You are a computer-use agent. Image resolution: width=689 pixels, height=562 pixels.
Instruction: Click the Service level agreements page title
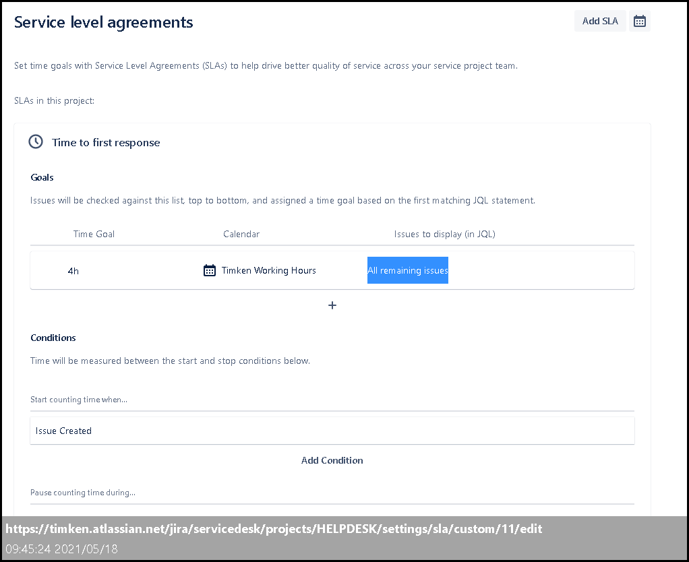point(104,22)
